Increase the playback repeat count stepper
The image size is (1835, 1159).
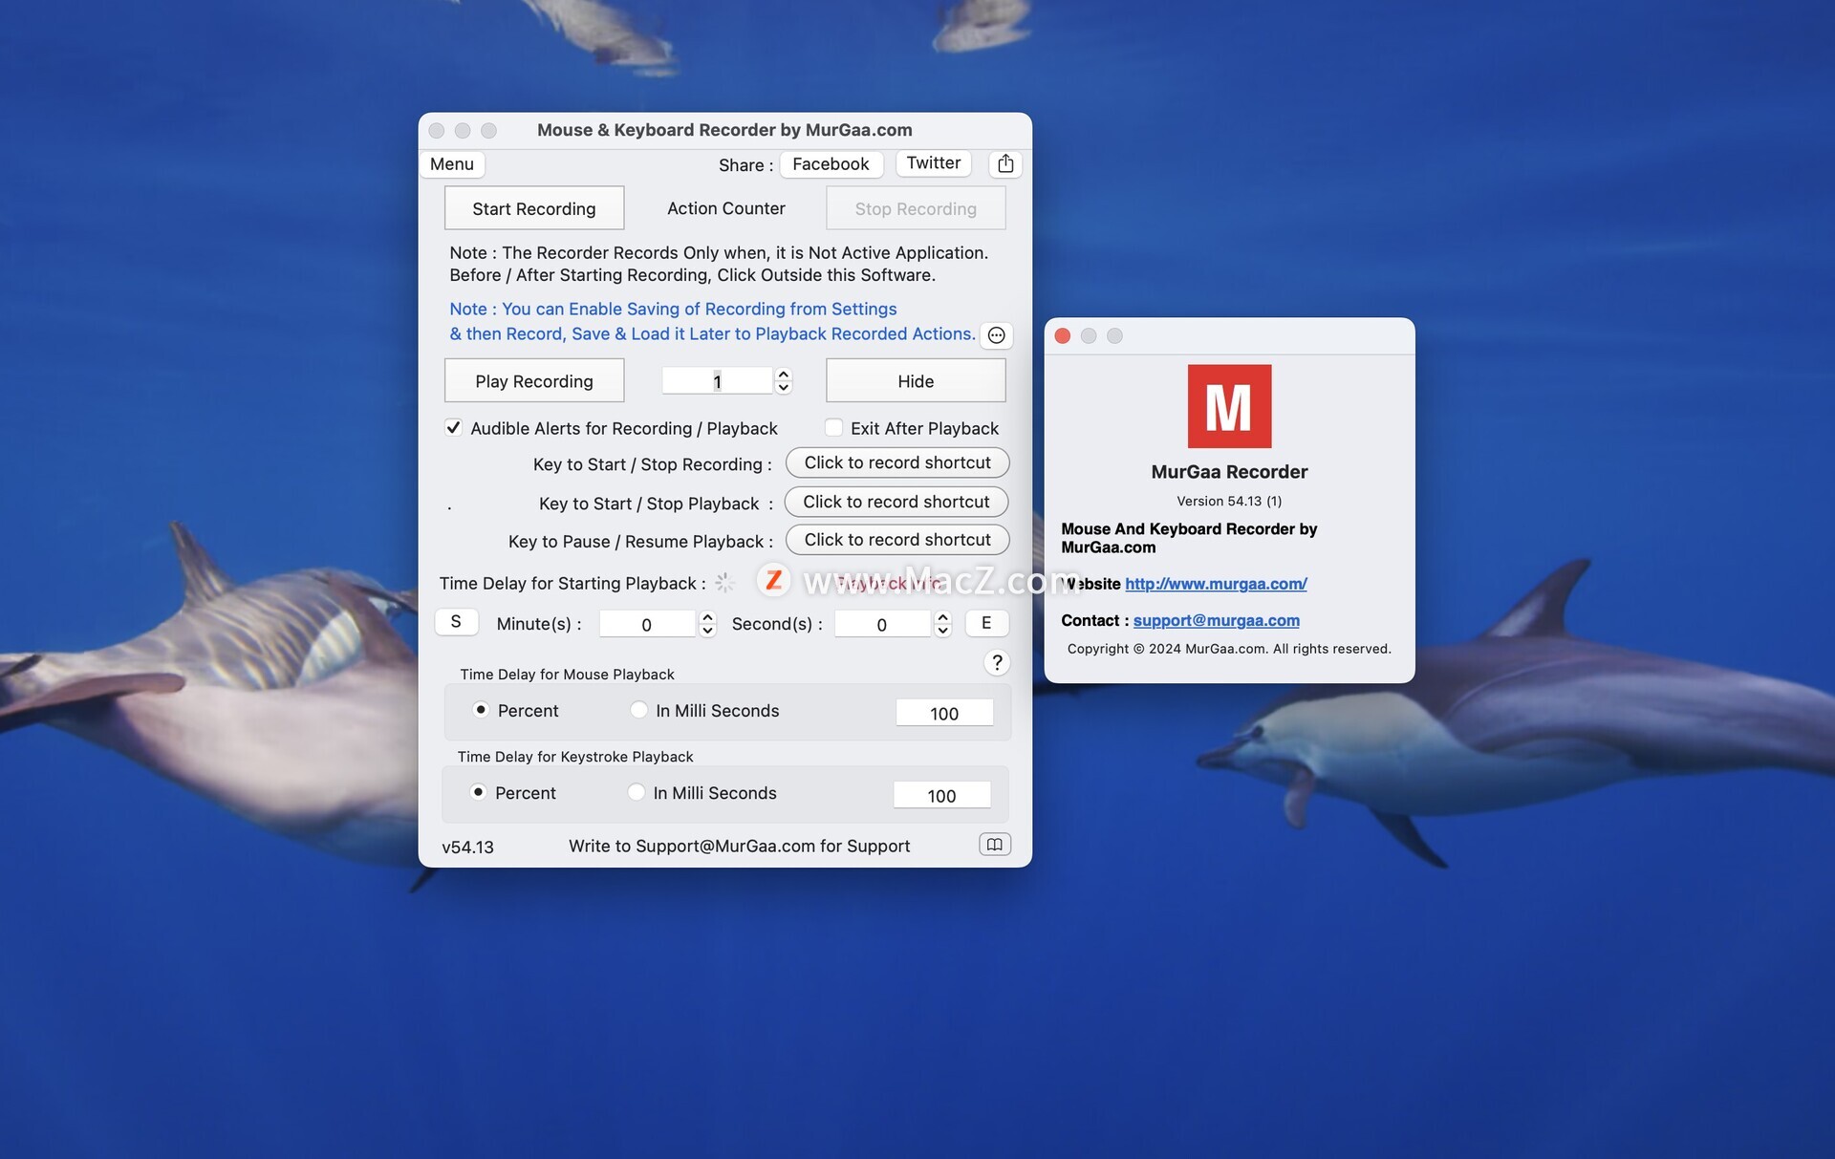click(x=784, y=375)
